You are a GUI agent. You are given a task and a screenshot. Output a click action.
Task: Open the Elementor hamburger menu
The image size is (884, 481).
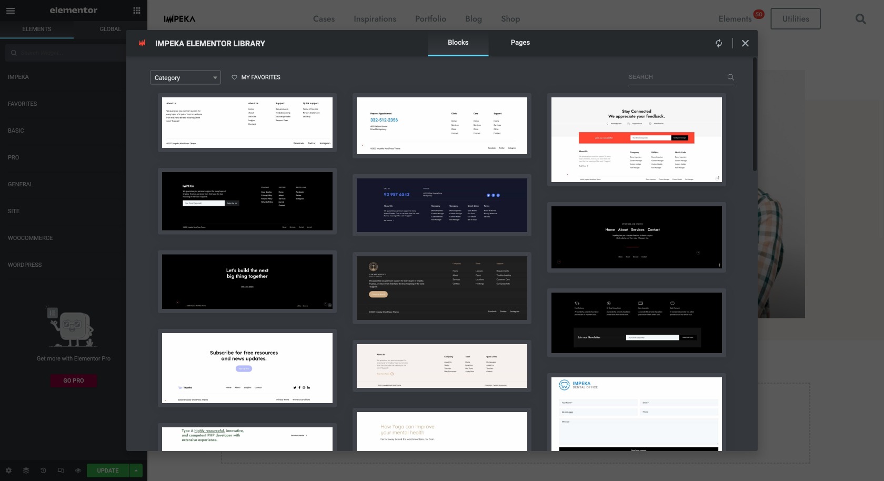[11, 11]
